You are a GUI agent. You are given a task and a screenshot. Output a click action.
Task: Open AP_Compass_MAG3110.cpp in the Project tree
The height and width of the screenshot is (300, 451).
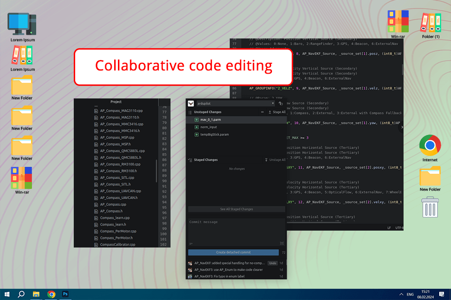(x=121, y=111)
